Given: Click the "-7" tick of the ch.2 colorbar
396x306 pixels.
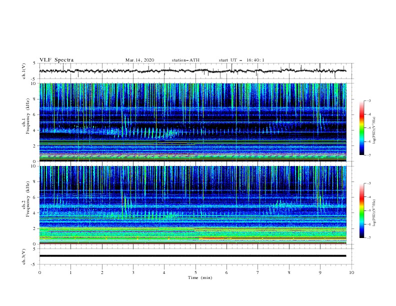Looking at the screenshot, I should (x=369, y=238).
